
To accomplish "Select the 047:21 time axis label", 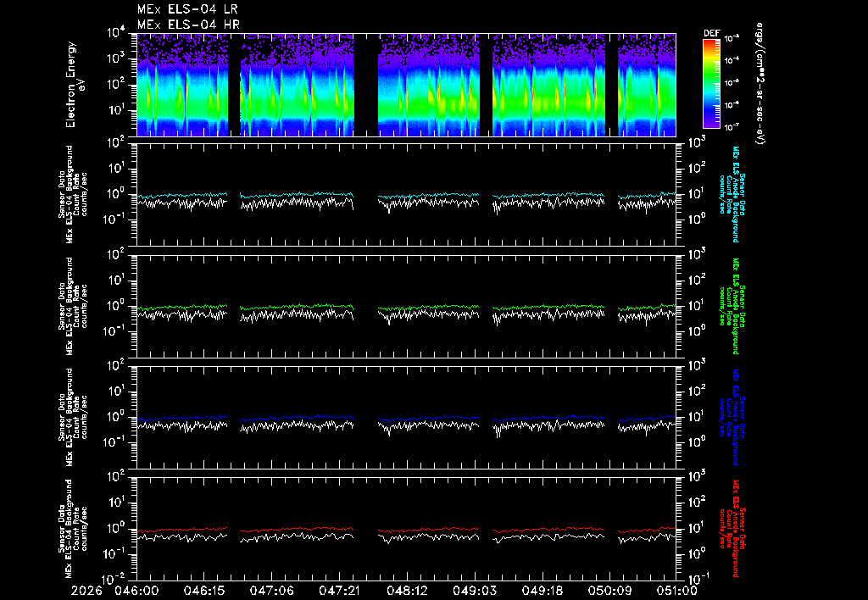I will (x=339, y=592).
